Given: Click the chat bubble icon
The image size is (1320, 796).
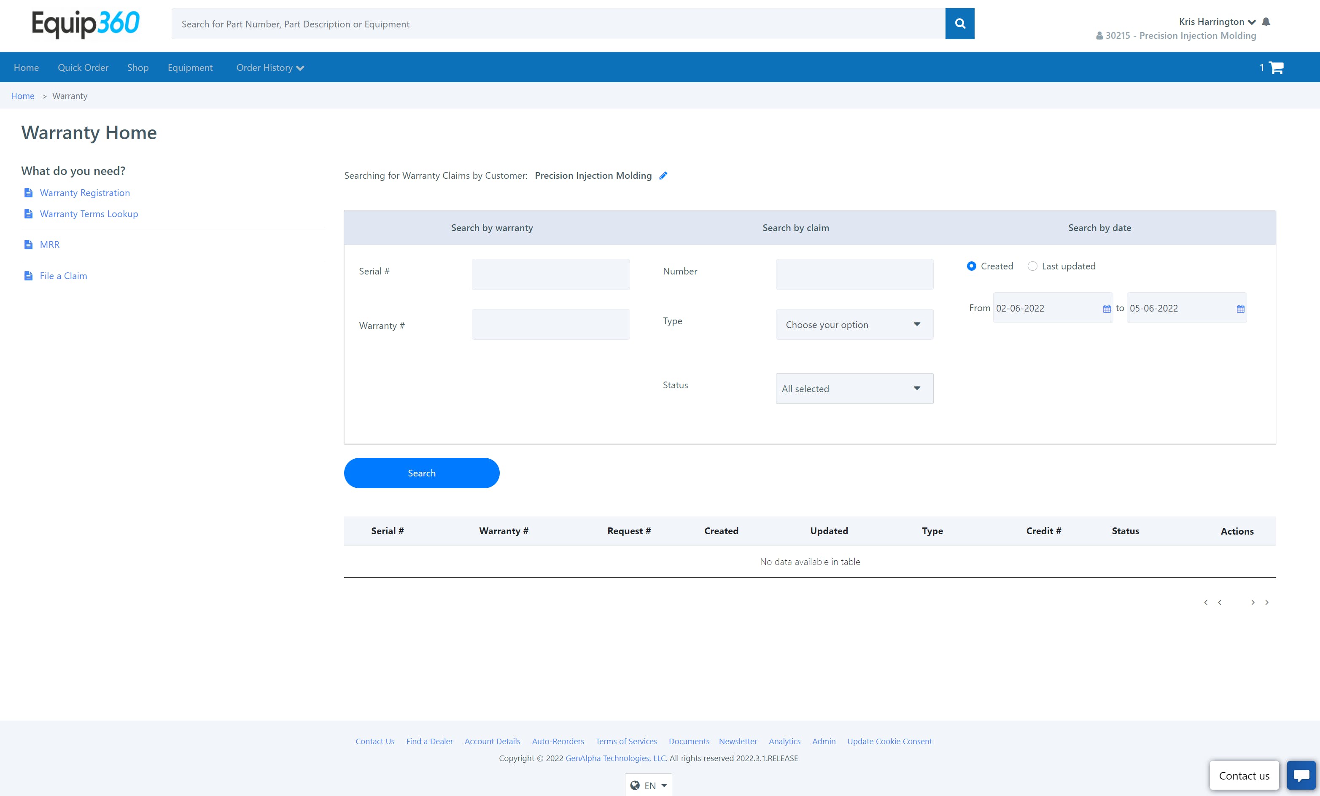Looking at the screenshot, I should pos(1301,775).
